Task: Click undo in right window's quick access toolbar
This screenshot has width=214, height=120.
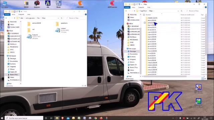Action: click(139, 4)
